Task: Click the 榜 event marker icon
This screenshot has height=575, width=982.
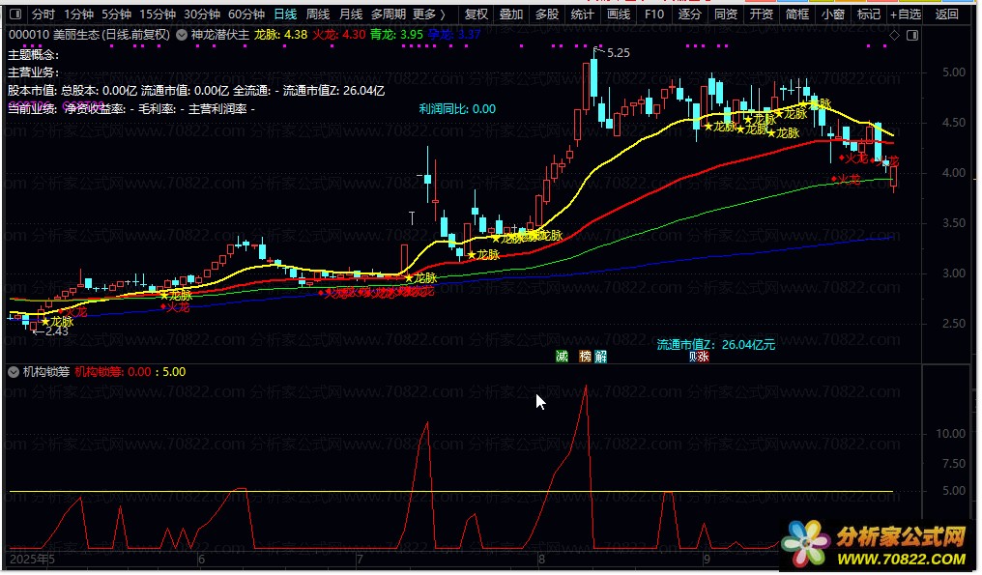Action: (585, 357)
